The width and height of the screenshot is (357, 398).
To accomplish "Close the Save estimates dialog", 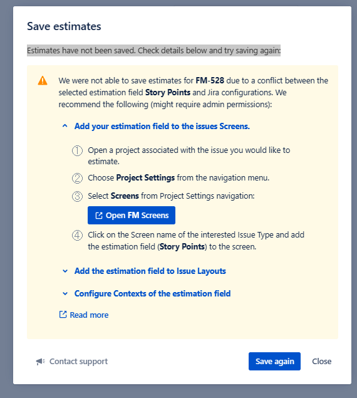I will click(x=322, y=361).
